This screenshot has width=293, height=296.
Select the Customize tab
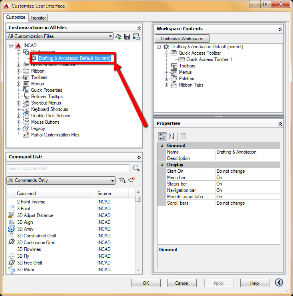(x=16, y=17)
